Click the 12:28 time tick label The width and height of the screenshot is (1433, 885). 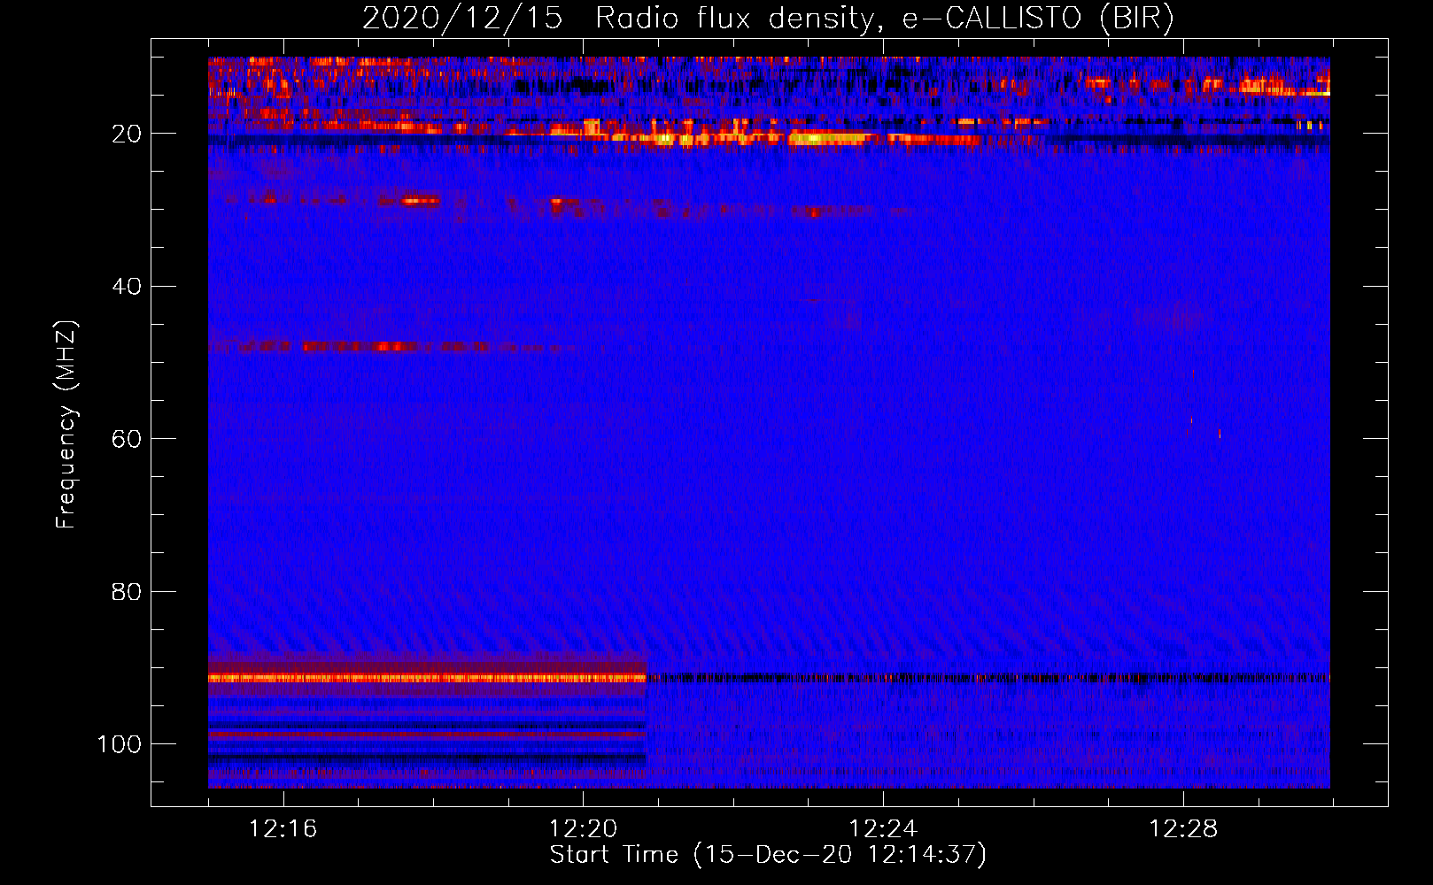pos(1183,829)
